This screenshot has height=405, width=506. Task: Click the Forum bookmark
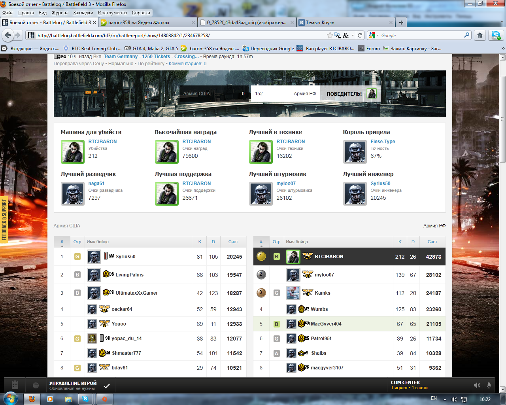coord(369,49)
